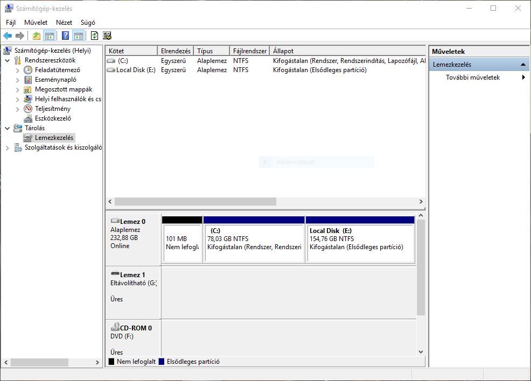
Task: Click the Feladatütemező clock icon
Action: pyautogui.click(x=28, y=70)
